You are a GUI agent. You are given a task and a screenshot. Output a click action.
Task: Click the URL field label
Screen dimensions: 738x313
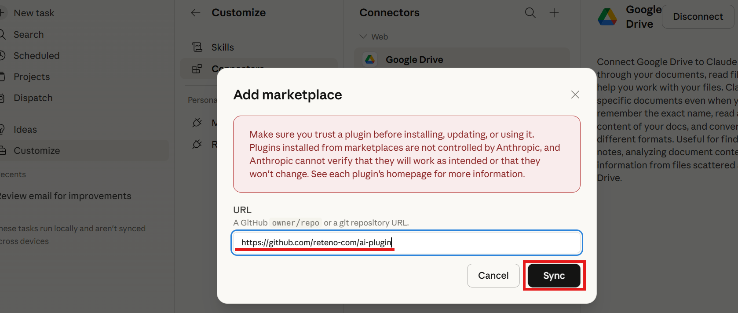pos(242,210)
